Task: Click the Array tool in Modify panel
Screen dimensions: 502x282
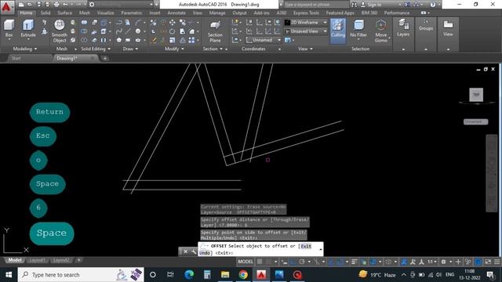Action: [x=191, y=40]
